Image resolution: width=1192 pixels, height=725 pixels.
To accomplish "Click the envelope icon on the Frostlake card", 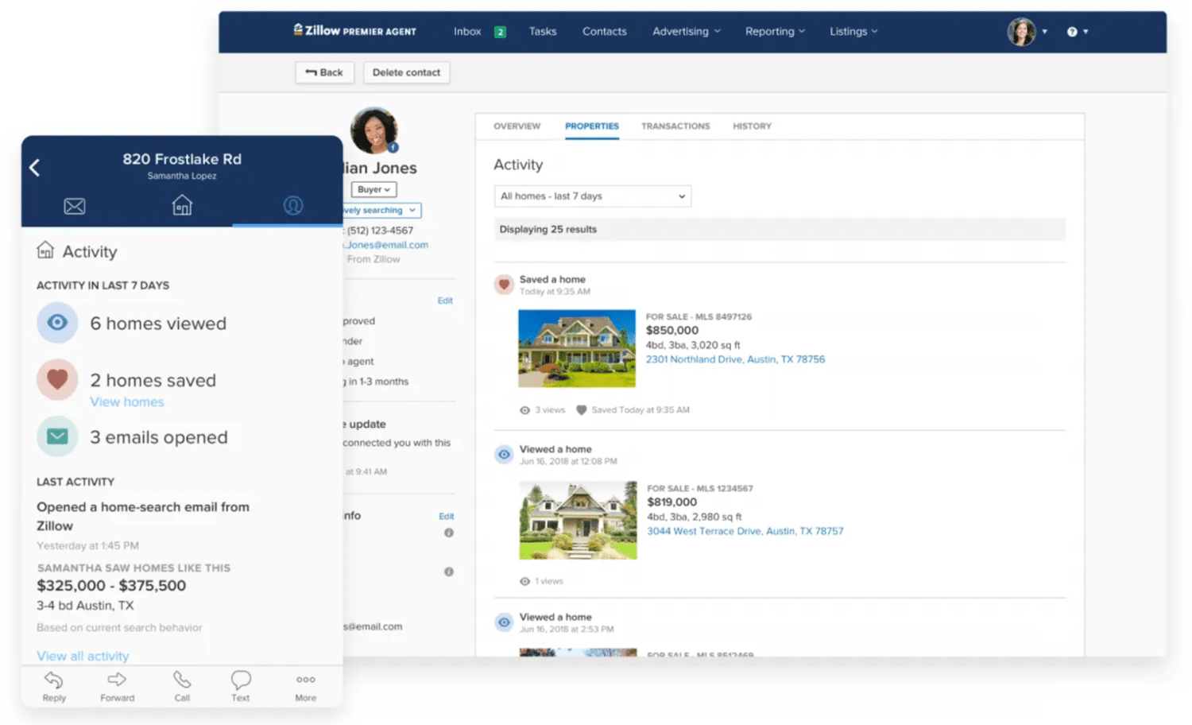I will 74,206.
